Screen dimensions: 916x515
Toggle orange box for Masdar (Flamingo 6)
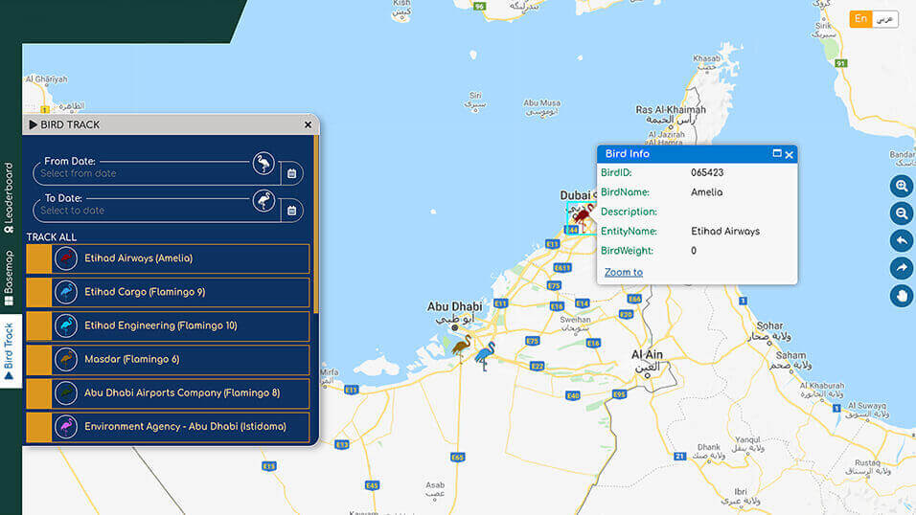tap(39, 360)
